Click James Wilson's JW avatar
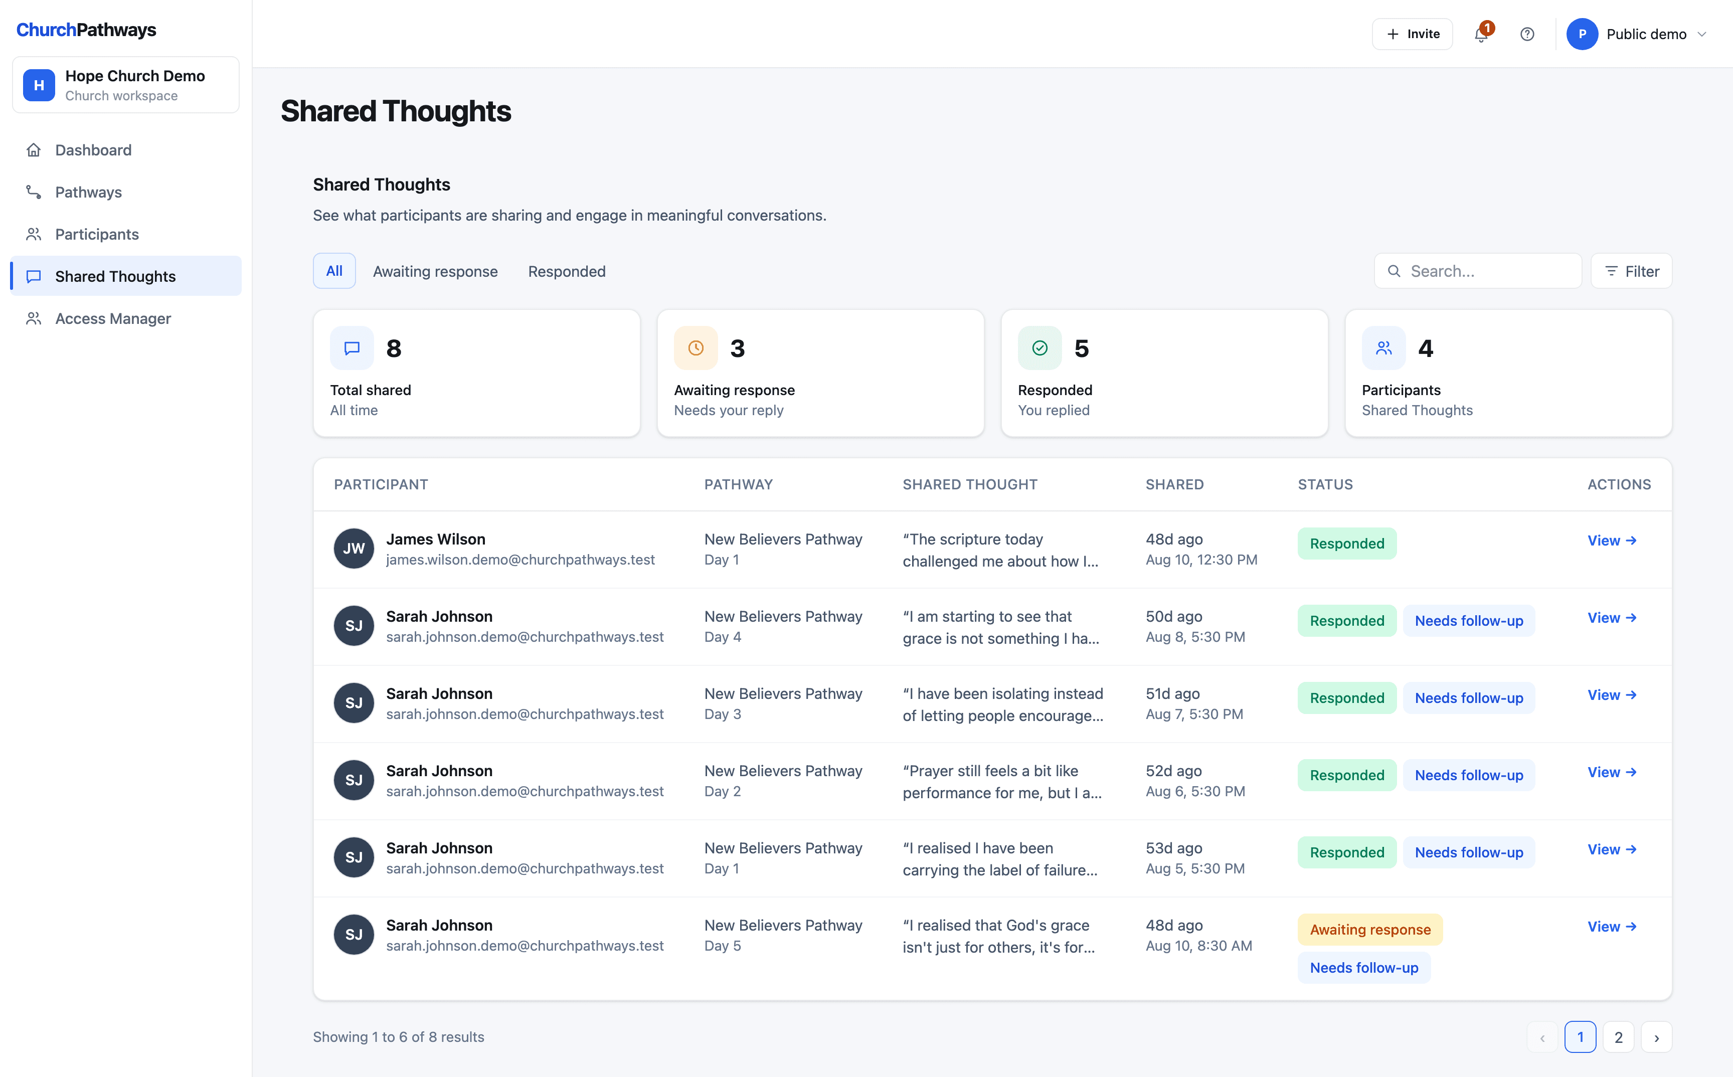Viewport: 1733px width, 1077px height. pyautogui.click(x=354, y=549)
